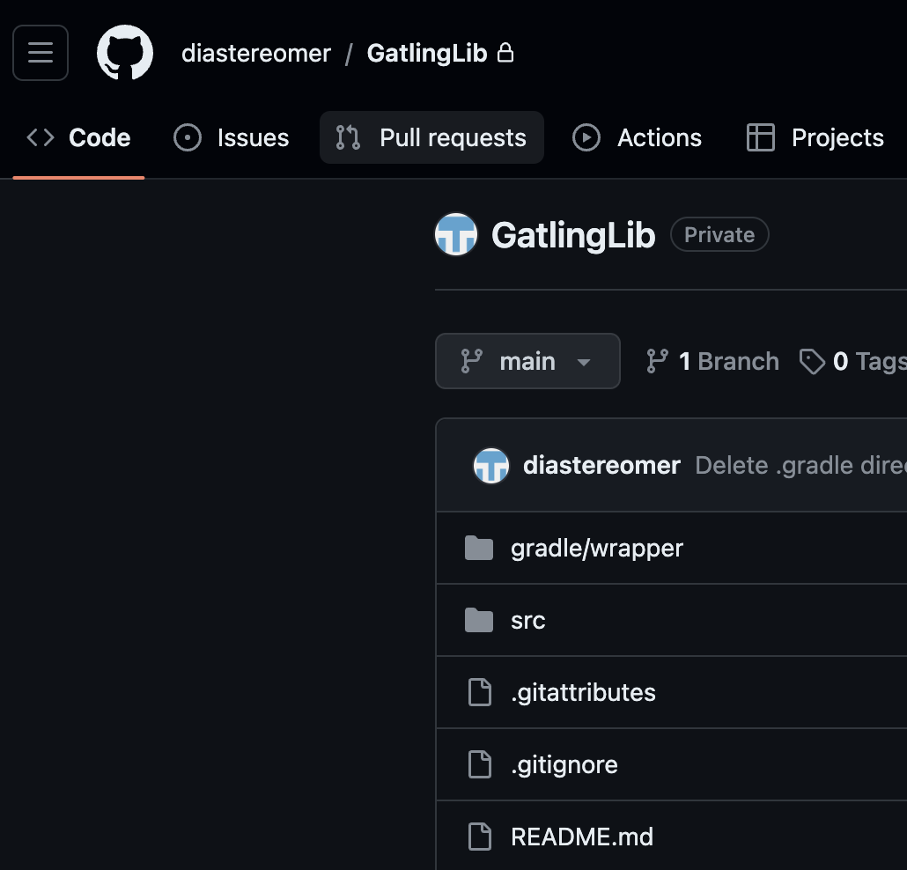The width and height of the screenshot is (907, 870).
Task: View the 1 Branch list
Action: tap(712, 361)
